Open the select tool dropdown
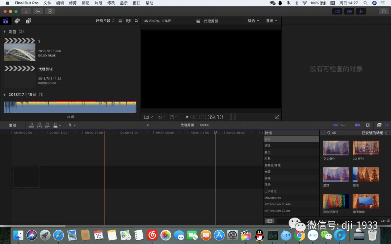 pos(72,125)
